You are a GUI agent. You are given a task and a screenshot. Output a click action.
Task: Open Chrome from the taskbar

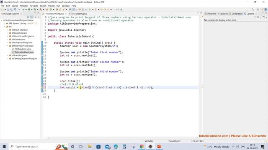click(x=142, y=146)
